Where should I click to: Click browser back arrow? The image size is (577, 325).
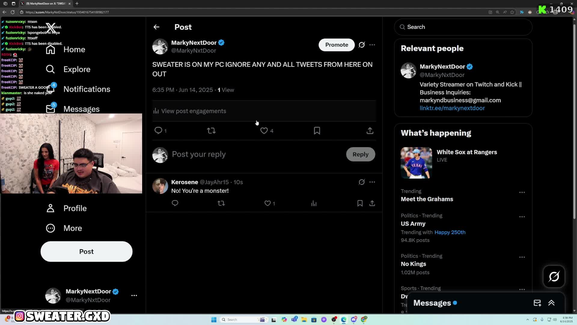[x=4, y=12]
